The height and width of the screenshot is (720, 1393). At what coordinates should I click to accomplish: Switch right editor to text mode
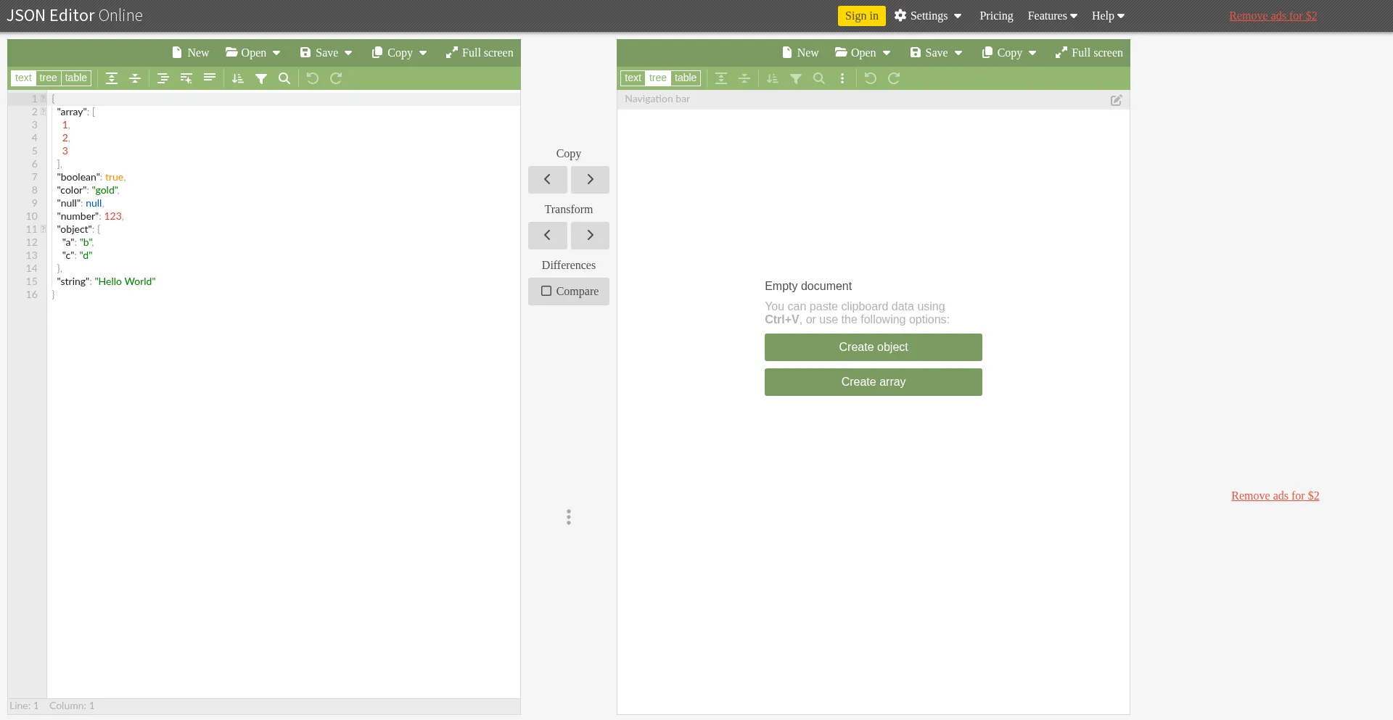coord(633,78)
